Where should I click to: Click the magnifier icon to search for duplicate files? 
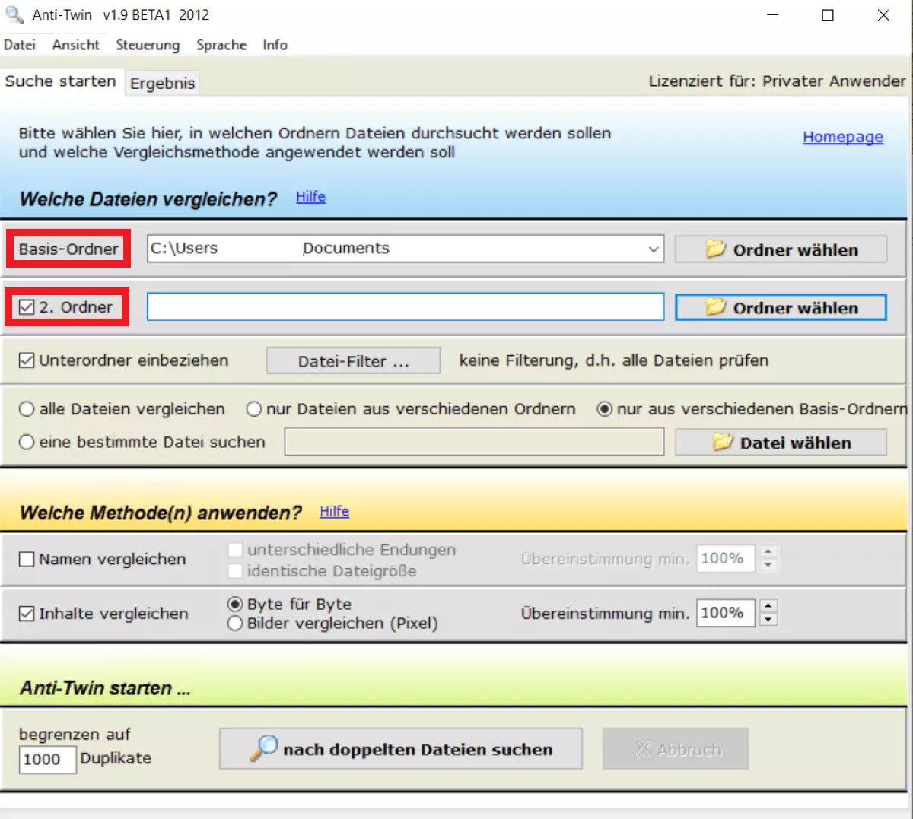263,748
